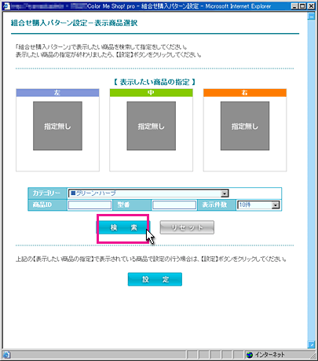Click the purple 左 header bar

point(57,93)
